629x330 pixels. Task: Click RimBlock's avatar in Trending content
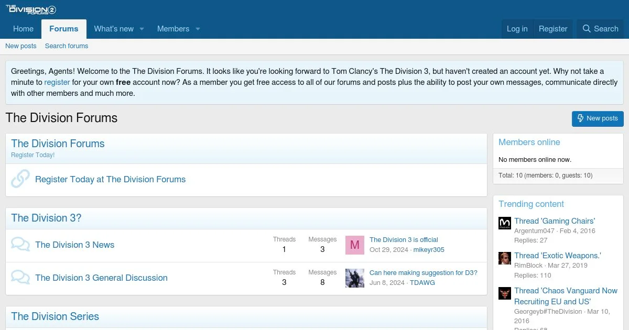tap(505, 258)
